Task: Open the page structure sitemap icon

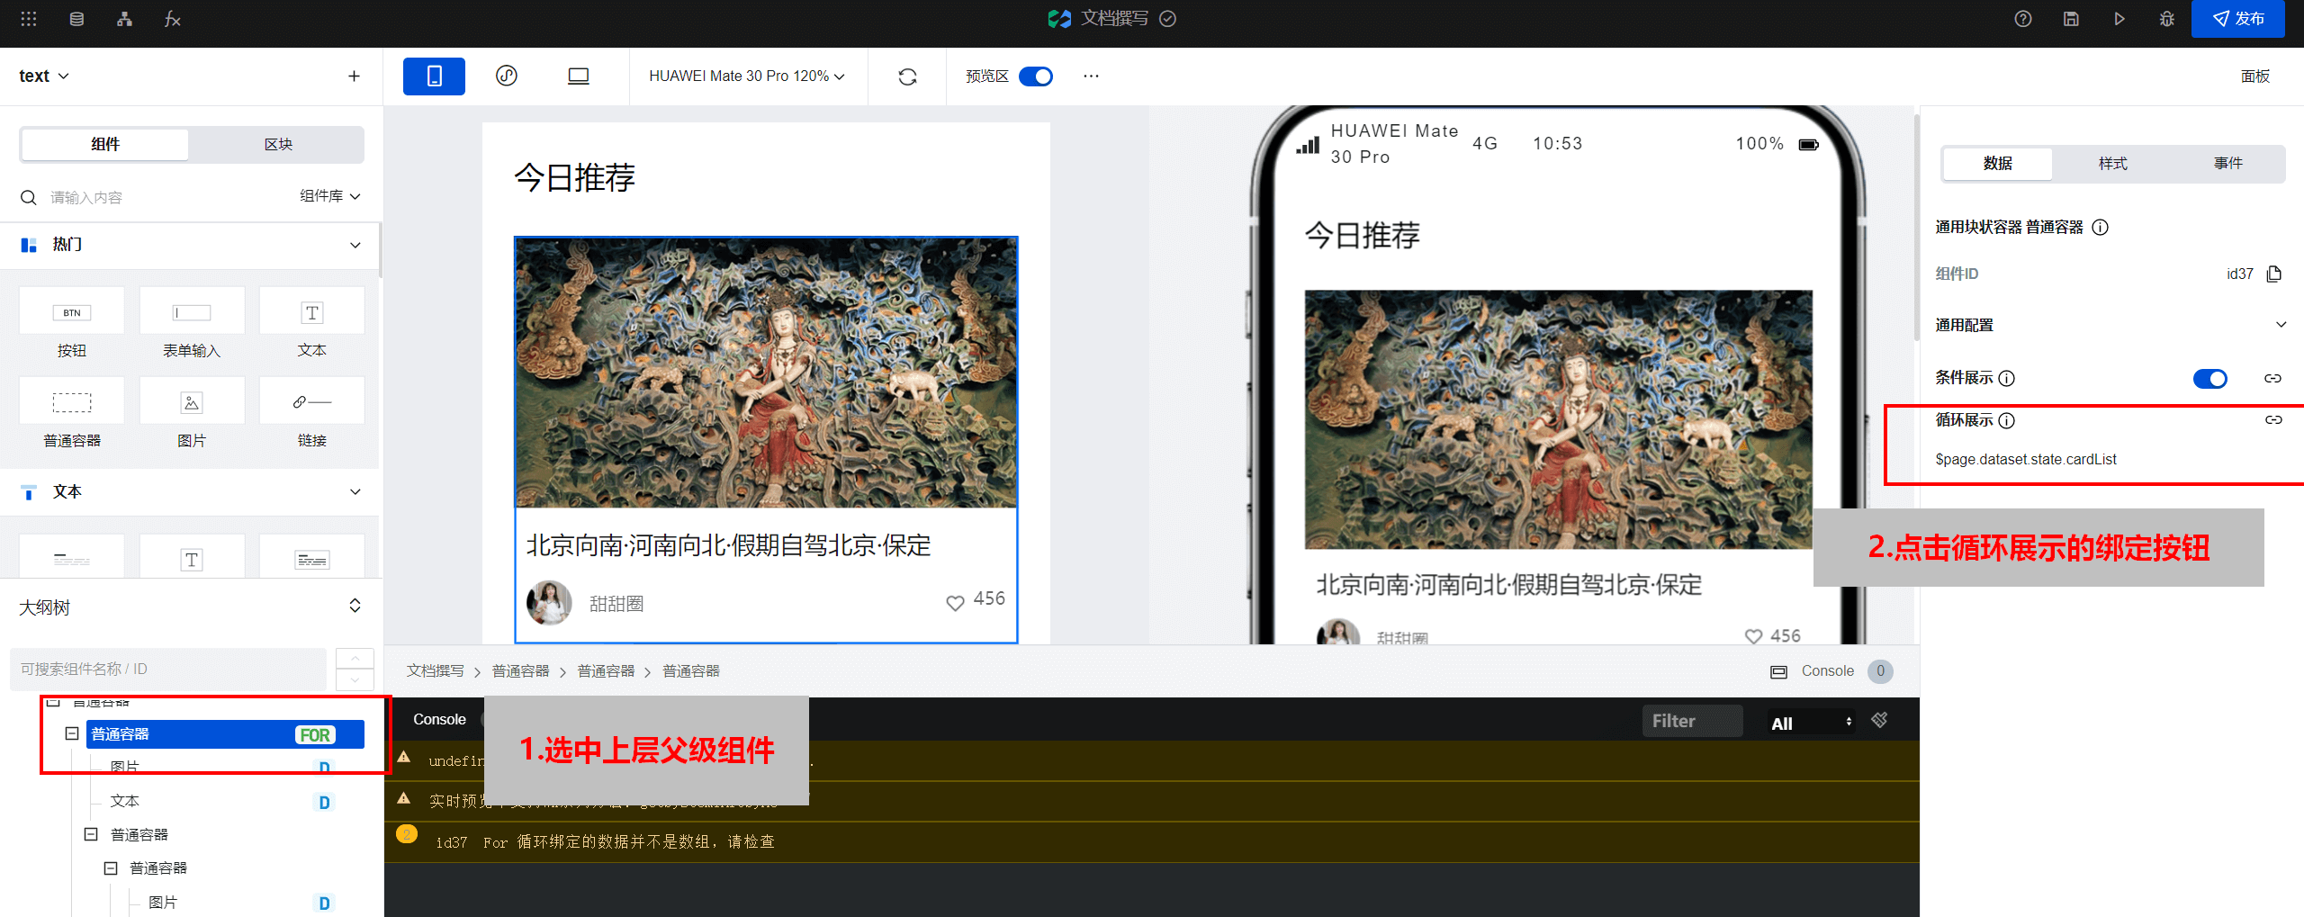Action: pos(124,19)
